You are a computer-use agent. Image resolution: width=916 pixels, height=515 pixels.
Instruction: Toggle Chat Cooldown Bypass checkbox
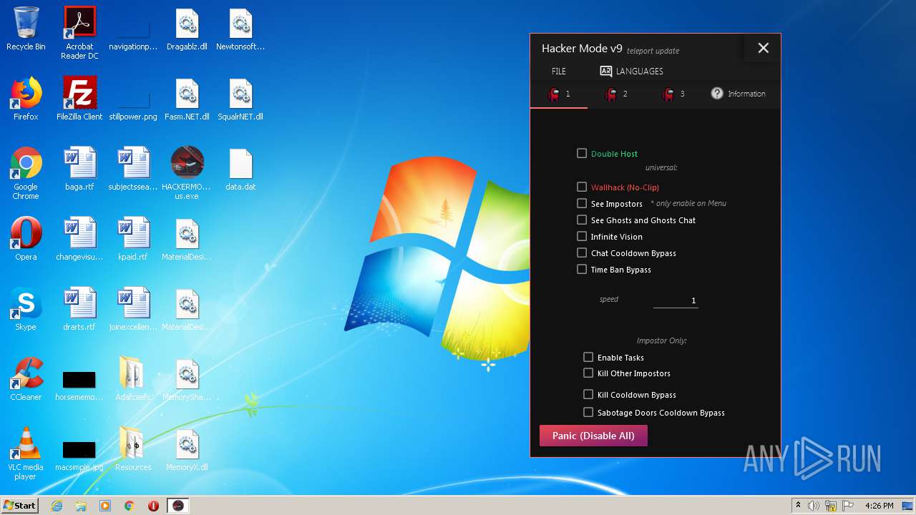[582, 252]
